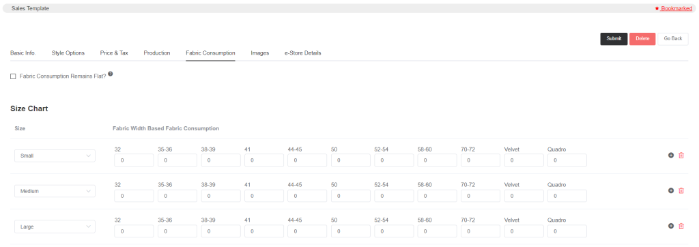Submit the sales template

click(614, 39)
